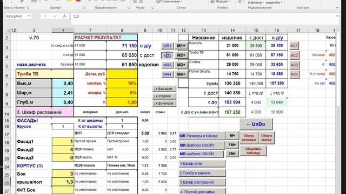Select the монтаж 10% yellow cell

[x=122, y=84]
